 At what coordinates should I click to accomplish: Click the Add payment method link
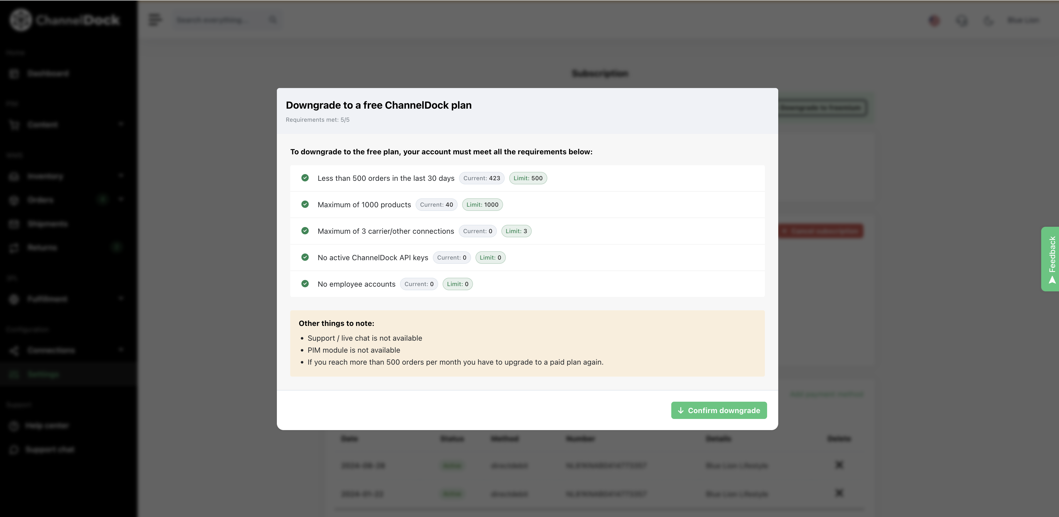pos(826,394)
